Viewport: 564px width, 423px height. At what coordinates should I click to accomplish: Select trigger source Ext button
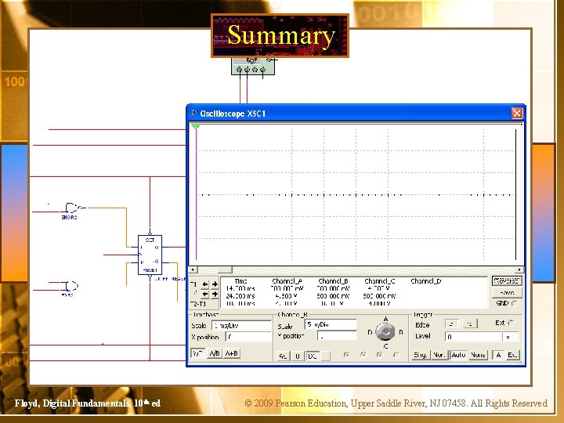click(512, 355)
